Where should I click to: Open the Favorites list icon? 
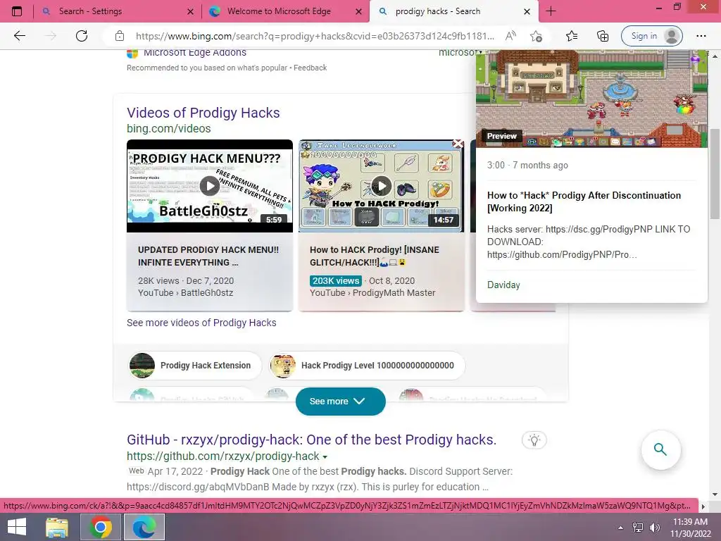572,36
